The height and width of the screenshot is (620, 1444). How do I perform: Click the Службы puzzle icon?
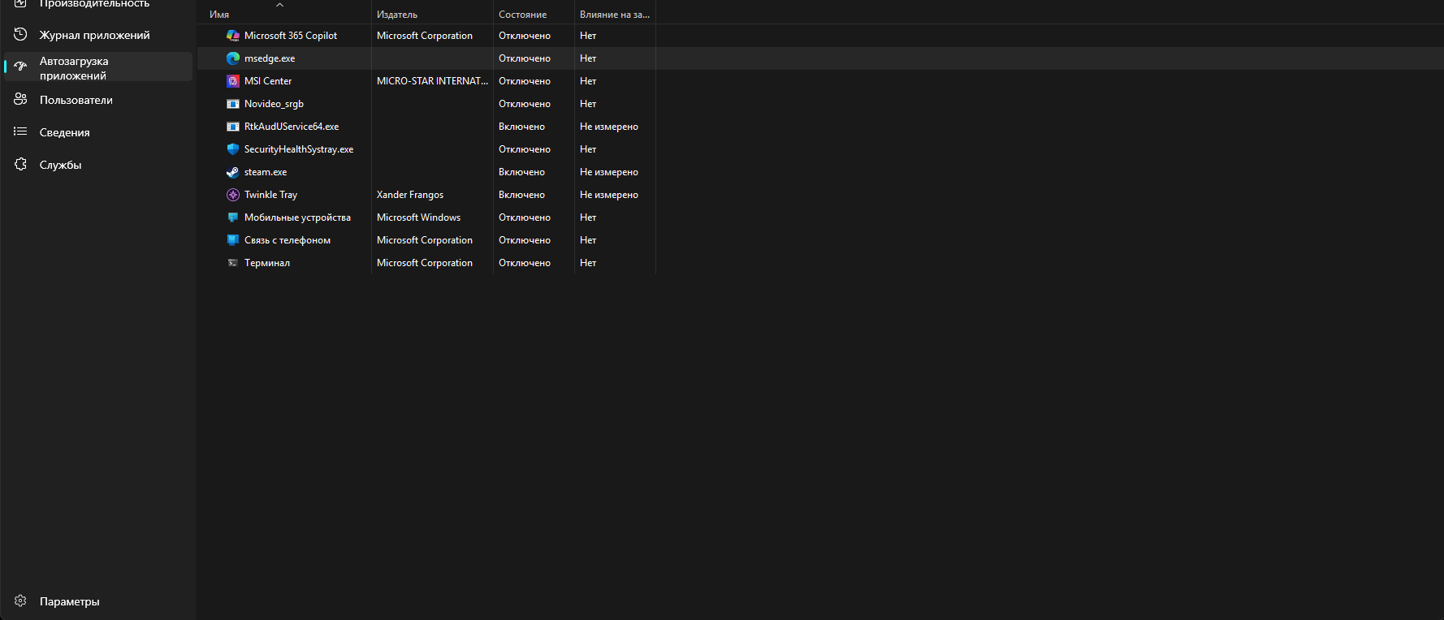21,164
